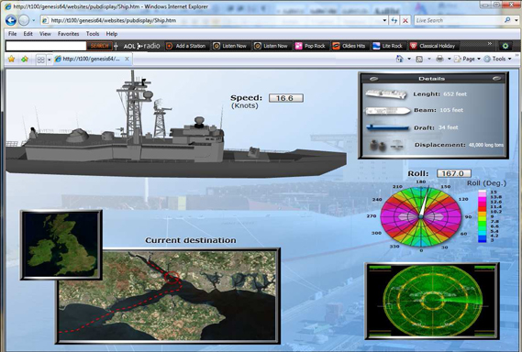Click the red Stop loading icon
Image resolution: width=522 pixels, height=352 pixels.
pos(405,20)
